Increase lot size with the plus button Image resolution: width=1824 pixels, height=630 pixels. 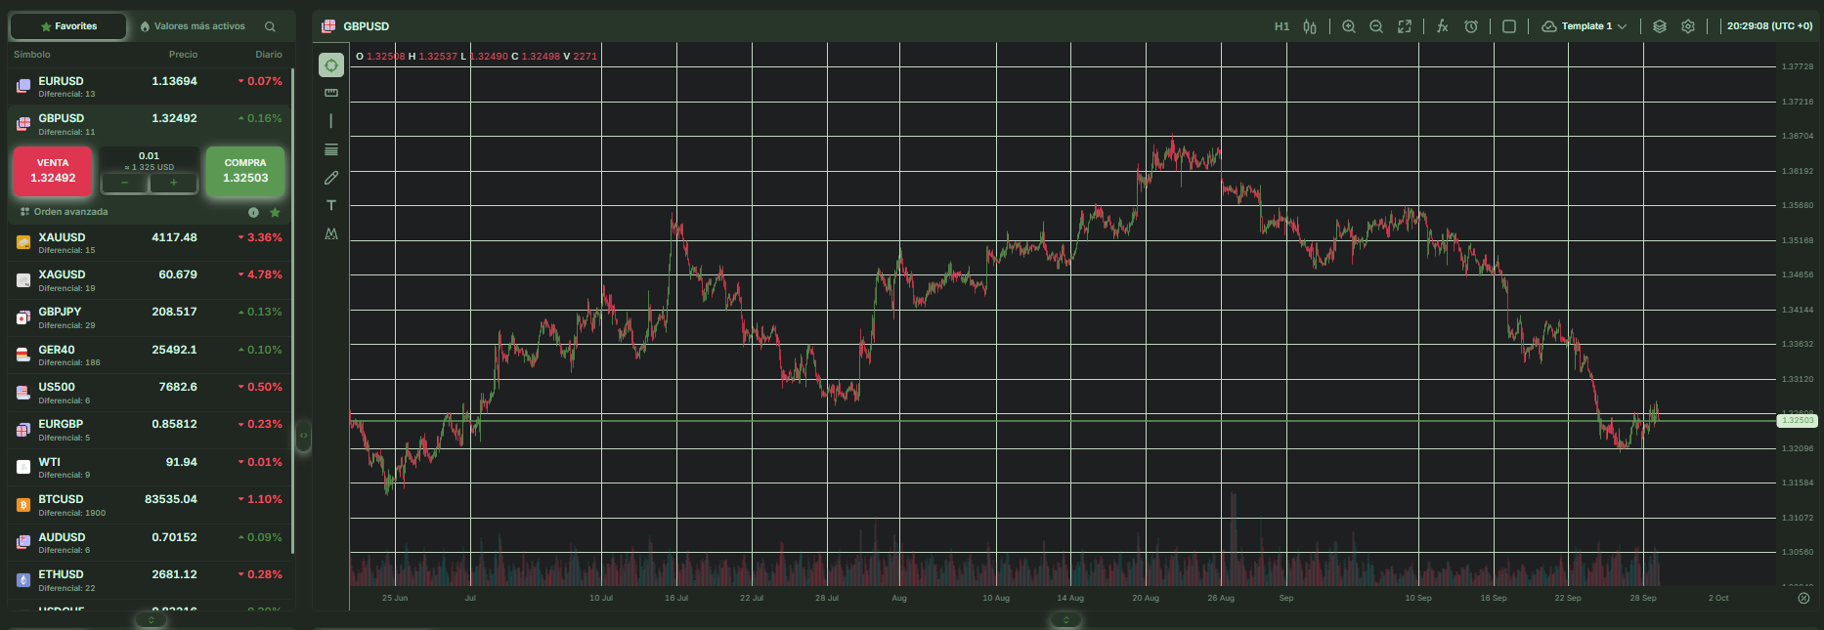click(174, 183)
